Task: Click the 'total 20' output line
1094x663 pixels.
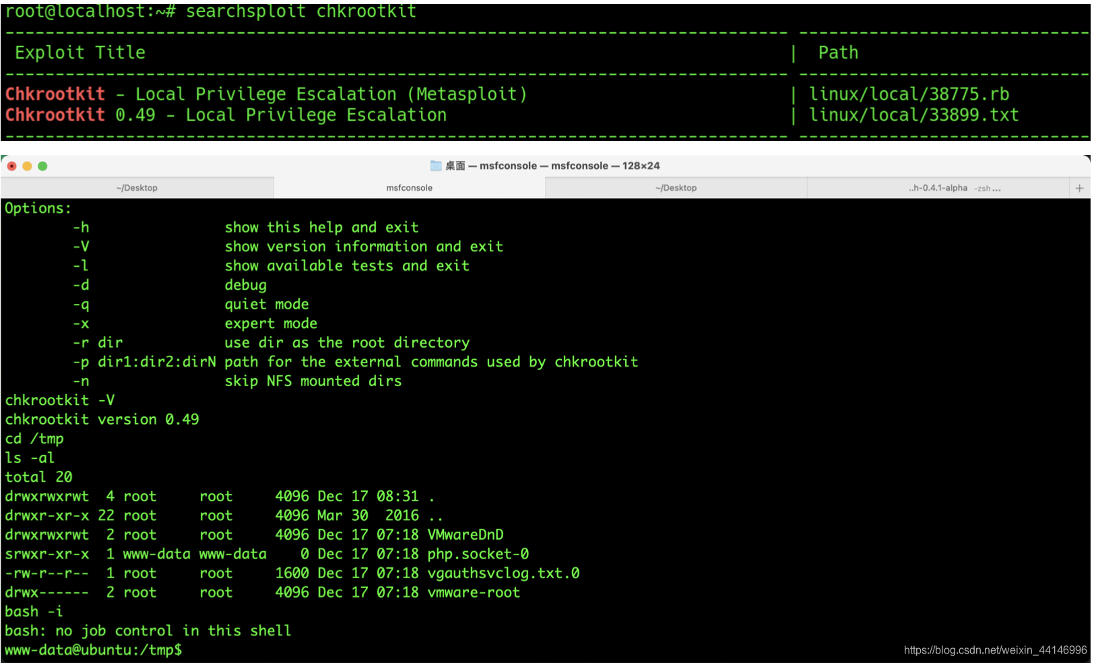Action: coord(38,477)
